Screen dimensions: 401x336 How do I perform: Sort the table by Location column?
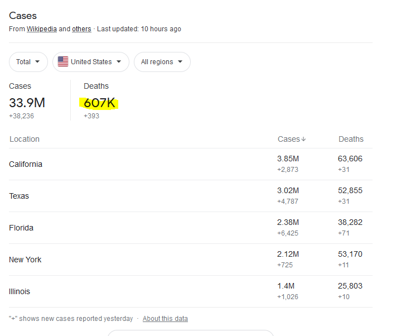25,139
